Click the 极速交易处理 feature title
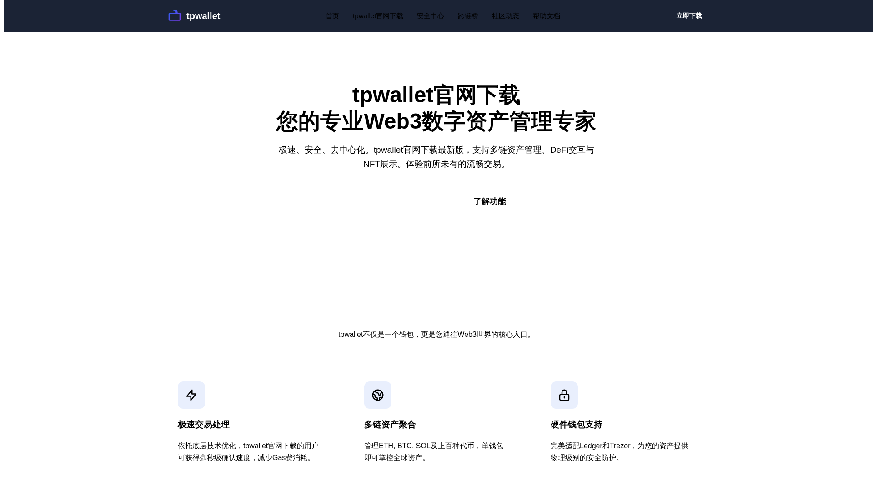The width and height of the screenshot is (873, 491). [x=204, y=425]
